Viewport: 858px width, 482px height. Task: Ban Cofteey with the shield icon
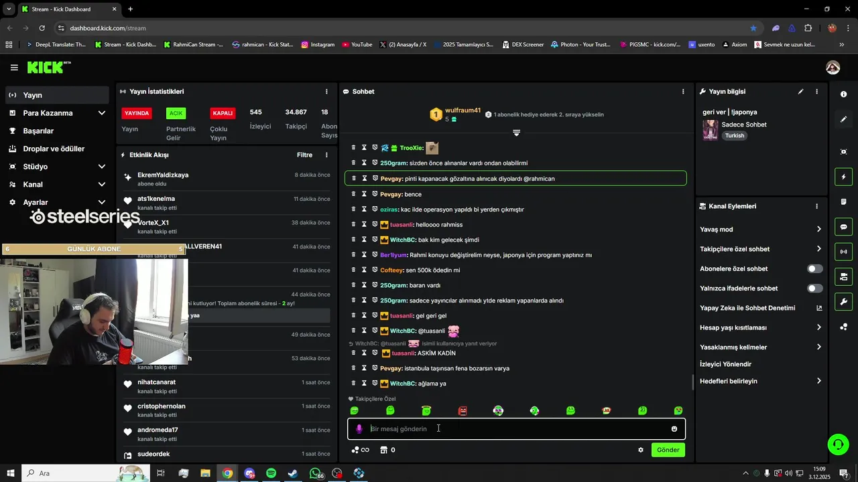(x=375, y=270)
